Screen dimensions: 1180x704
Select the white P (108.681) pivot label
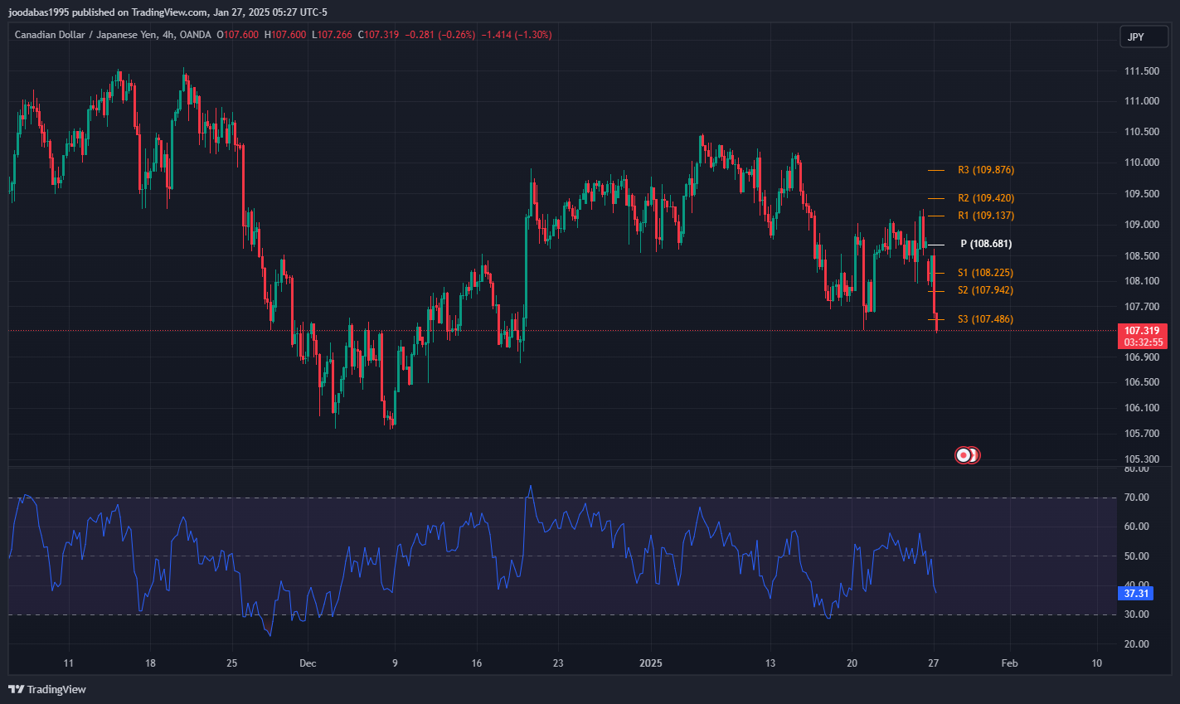(985, 244)
